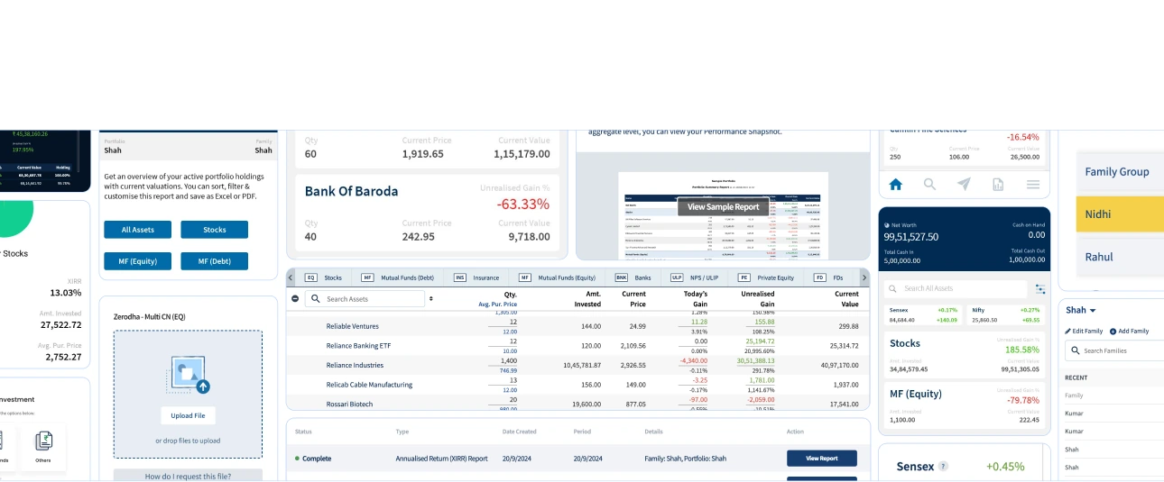Select Rahul in the Family Group list
This screenshot has height=482, width=1164.
(x=1120, y=257)
